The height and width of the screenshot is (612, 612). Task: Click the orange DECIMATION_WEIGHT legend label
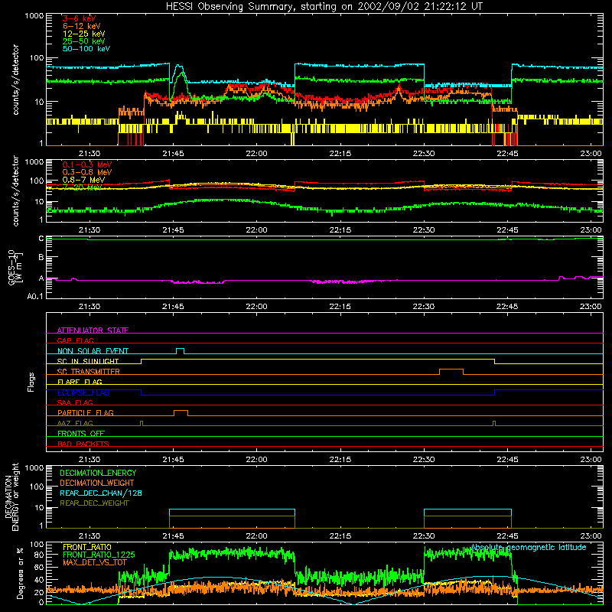click(97, 483)
